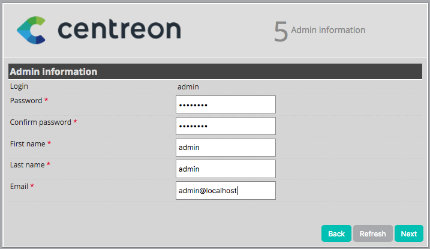Proceed by clicking Next

point(409,233)
